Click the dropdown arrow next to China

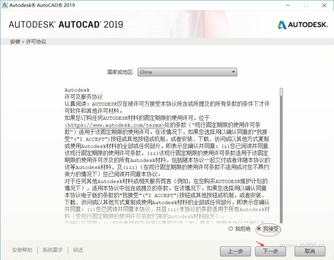233,72
